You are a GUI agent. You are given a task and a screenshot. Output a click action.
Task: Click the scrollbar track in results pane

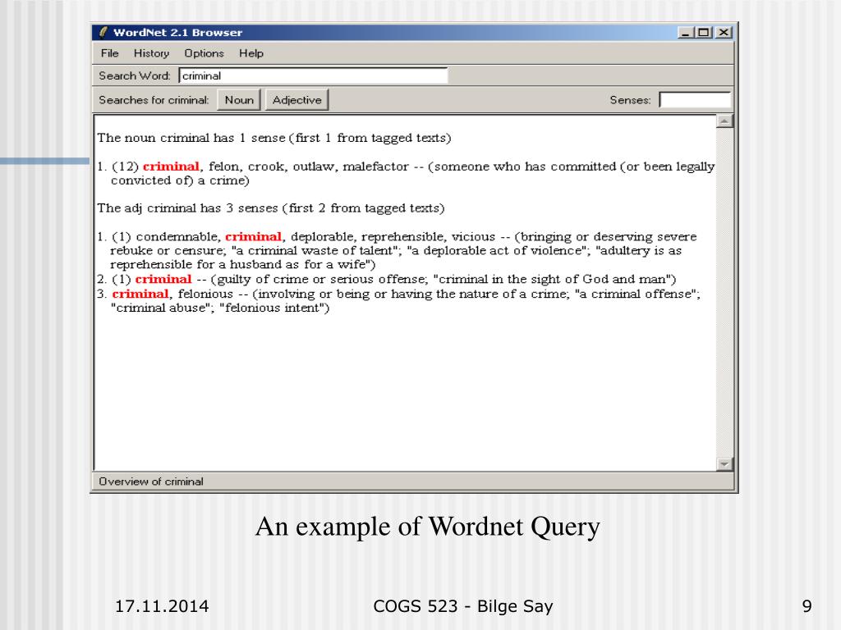724,293
